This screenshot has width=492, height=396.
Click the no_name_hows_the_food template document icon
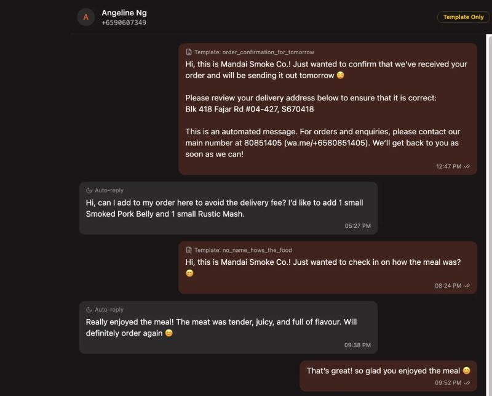tap(189, 250)
